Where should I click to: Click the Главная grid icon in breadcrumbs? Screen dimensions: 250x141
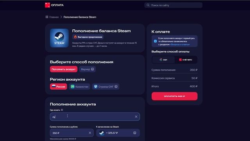[x=47, y=17]
